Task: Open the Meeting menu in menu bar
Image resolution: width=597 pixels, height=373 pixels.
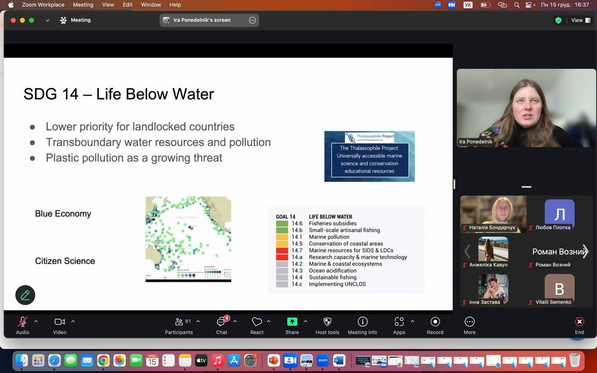Action: point(83,5)
